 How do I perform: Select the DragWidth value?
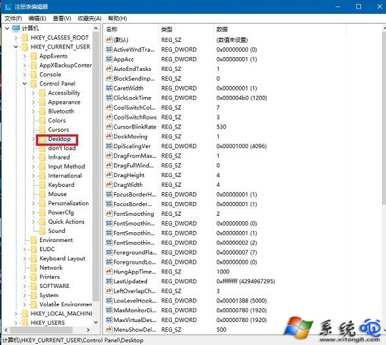pyautogui.click(x=128, y=185)
